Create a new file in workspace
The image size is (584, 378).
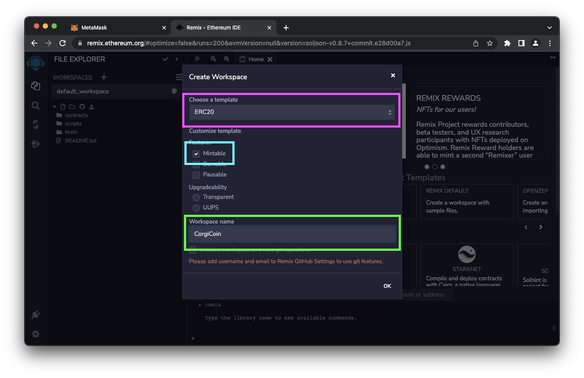click(x=63, y=106)
